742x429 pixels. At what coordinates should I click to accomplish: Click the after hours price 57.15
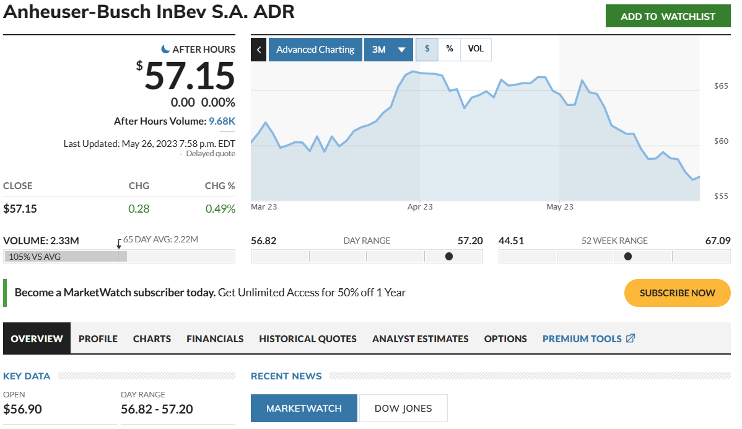click(x=186, y=76)
